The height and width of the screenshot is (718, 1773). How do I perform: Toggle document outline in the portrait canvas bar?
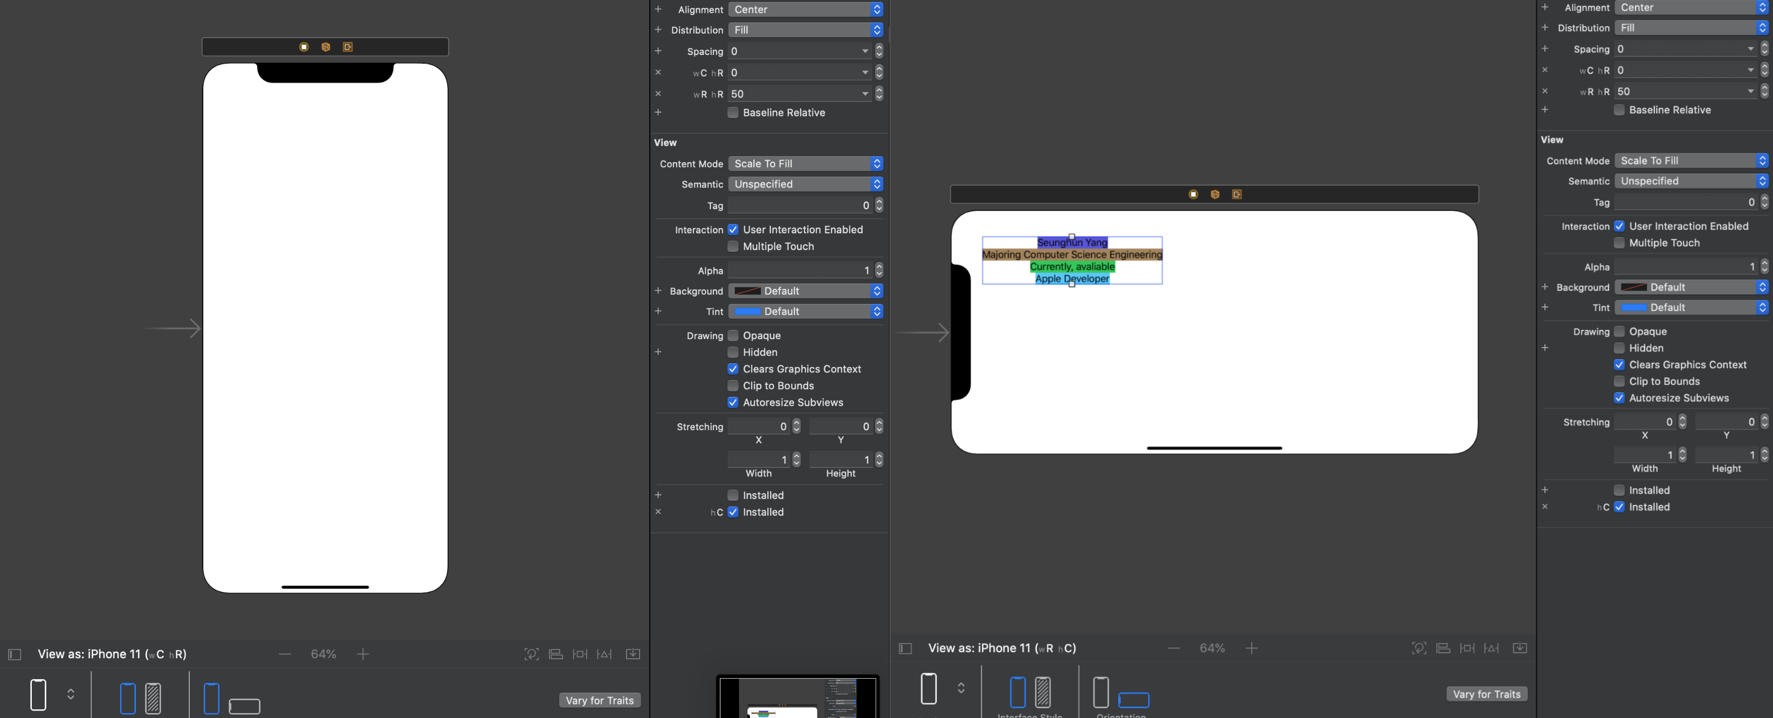point(15,654)
